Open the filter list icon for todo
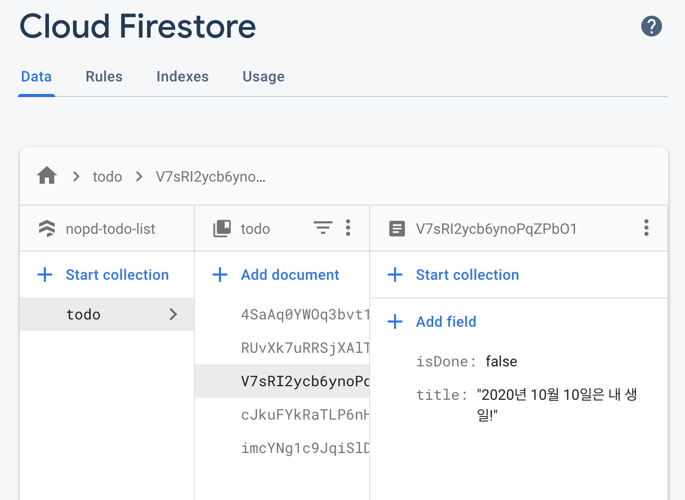The width and height of the screenshot is (685, 500). tap(323, 228)
